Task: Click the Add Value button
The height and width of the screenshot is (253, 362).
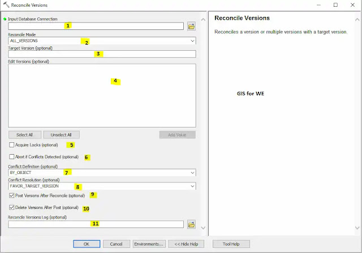Action: (x=177, y=135)
